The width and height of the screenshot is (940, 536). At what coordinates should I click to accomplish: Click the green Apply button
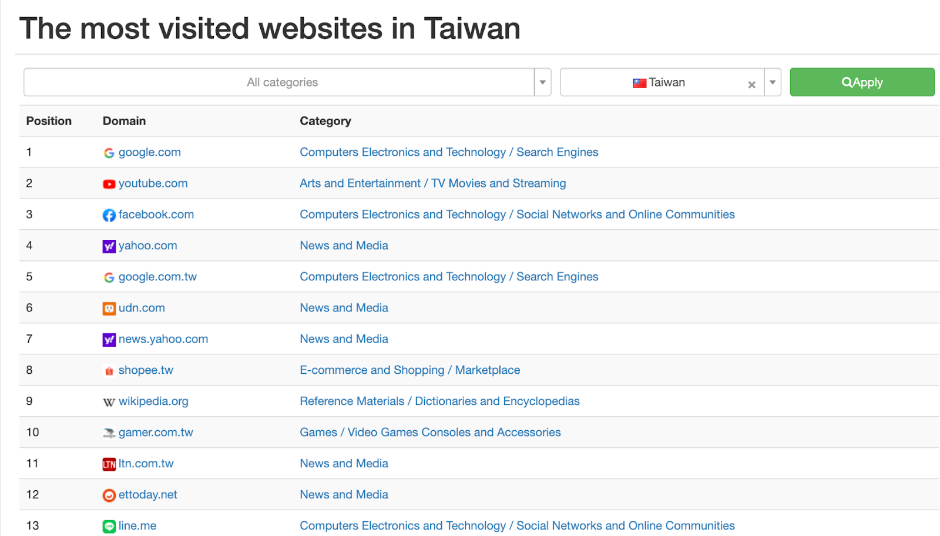pos(862,82)
